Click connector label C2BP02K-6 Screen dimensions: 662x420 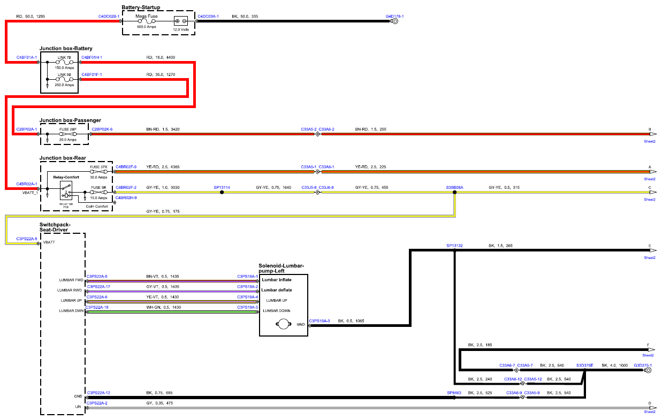102,129
